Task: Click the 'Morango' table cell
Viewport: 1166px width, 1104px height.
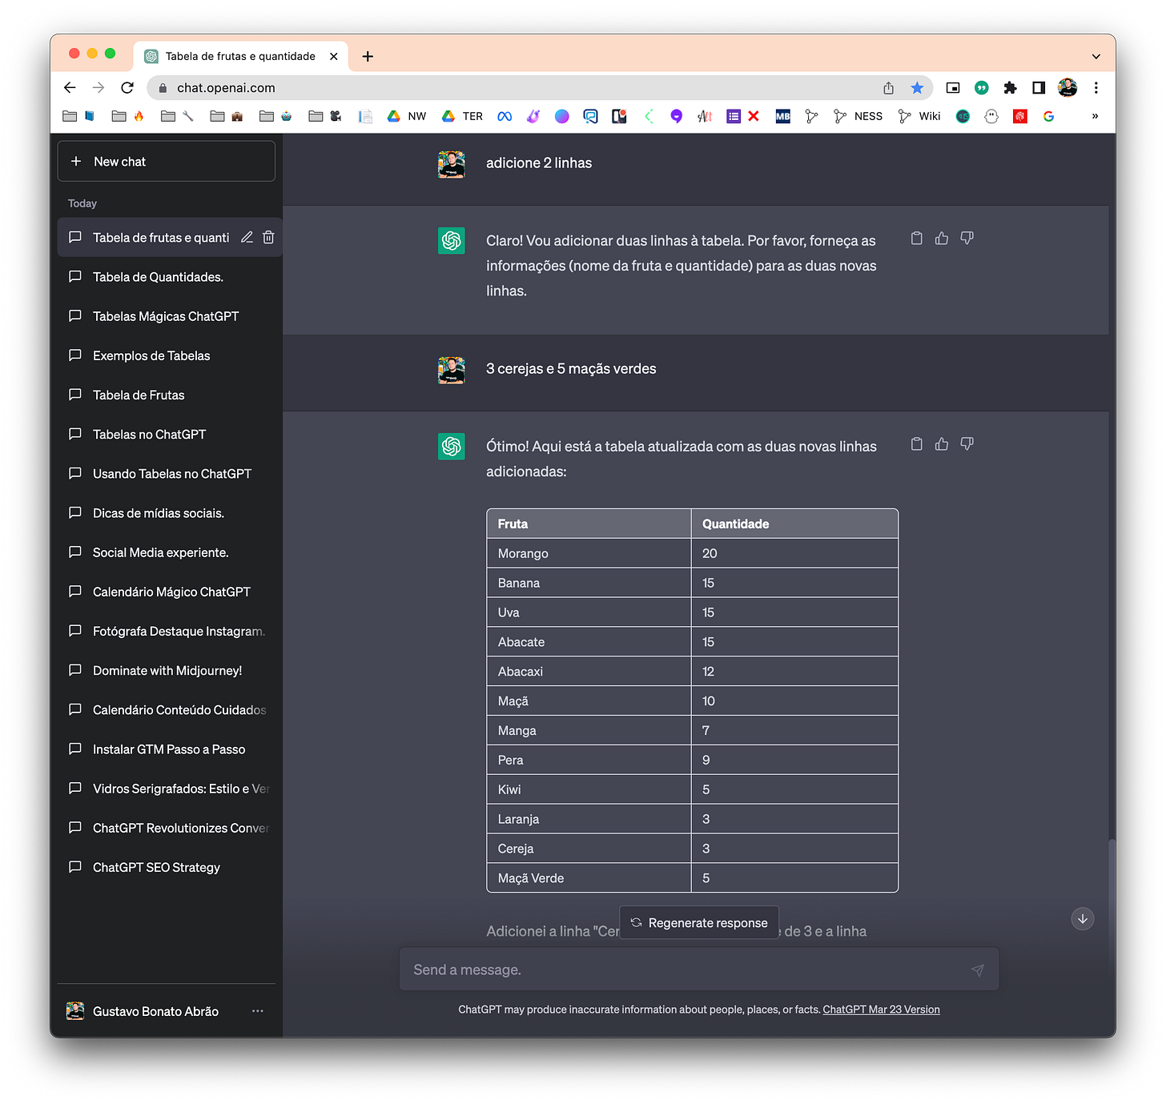Action: point(589,553)
